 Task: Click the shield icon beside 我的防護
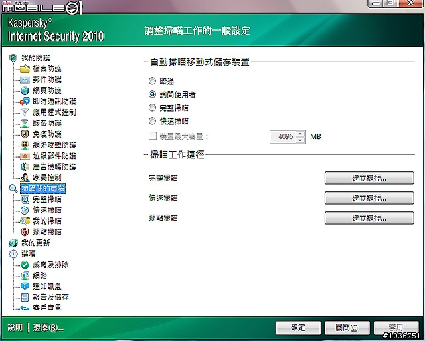13,58
